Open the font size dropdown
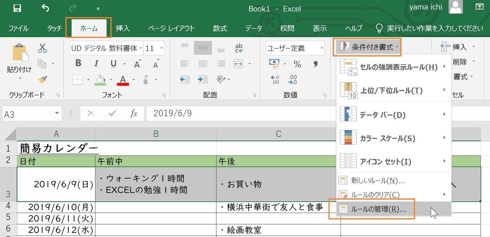The image size is (490, 237). click(161, 48)
